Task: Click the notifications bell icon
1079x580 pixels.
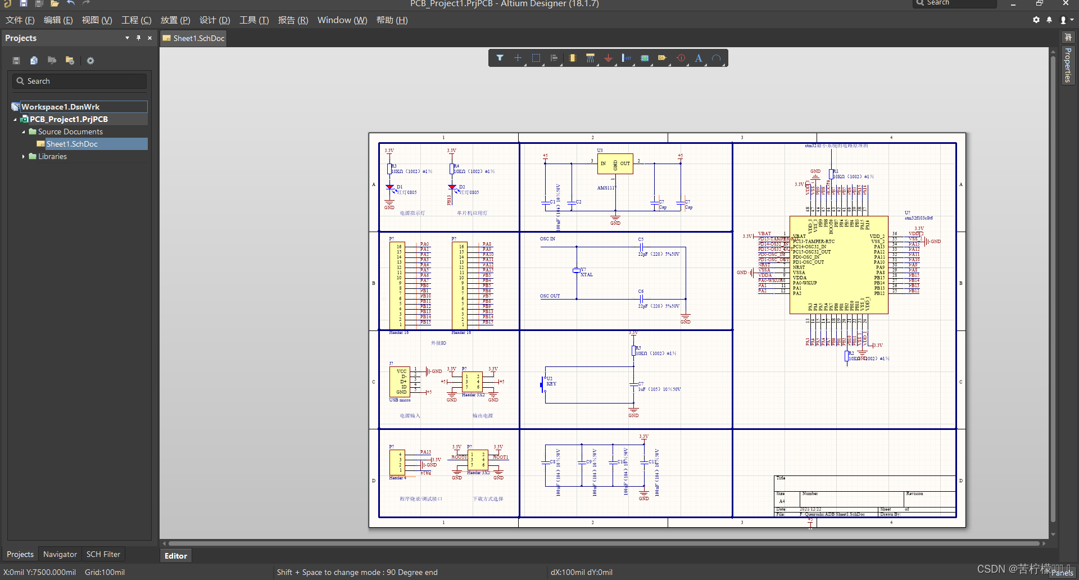Action: pyautogui.click(x=1049, y=20)
